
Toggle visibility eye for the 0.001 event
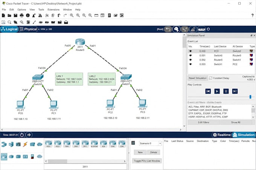click(190, 56)
